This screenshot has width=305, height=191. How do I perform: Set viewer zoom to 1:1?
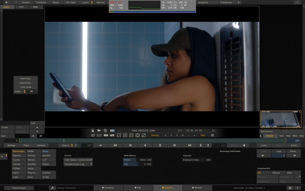[131, 135]
